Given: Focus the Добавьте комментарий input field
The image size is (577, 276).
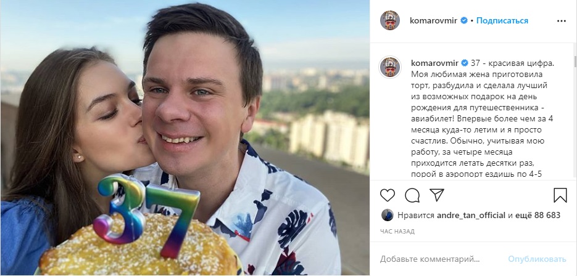Looking at the screenshot, I should point(441,259).
